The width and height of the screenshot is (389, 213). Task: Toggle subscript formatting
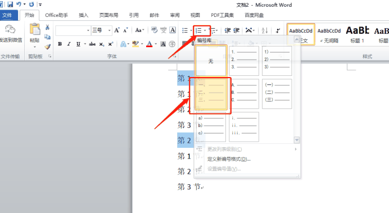102,44
